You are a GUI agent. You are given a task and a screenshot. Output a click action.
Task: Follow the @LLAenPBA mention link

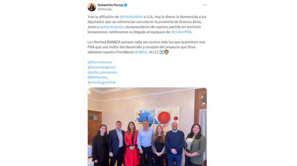click(181, 32)
